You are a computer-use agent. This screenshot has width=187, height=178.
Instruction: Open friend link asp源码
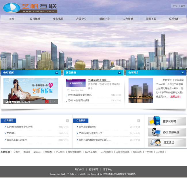(x=160, y=152)
